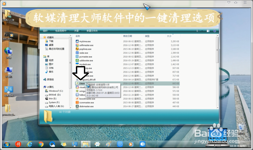This screenshot has width=253, height=150.
Task: Open Windows7 (C:) drive in navigation pane
Action: coord(56,91)
